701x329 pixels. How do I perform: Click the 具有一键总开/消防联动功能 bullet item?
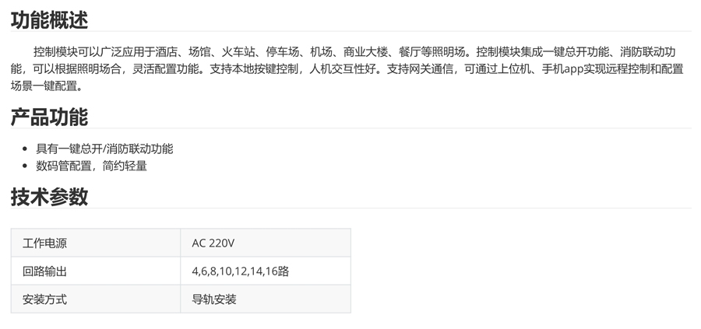point(104,149)
